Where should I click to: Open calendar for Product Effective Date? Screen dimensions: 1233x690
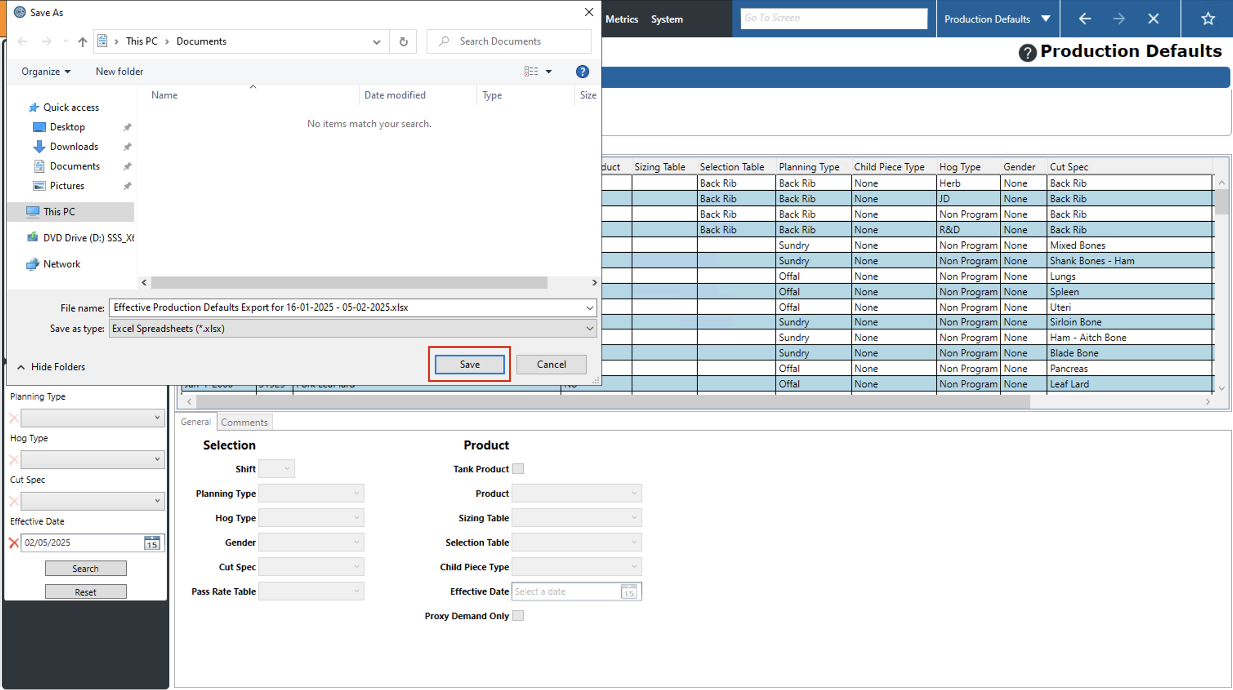tap(628, 592)
